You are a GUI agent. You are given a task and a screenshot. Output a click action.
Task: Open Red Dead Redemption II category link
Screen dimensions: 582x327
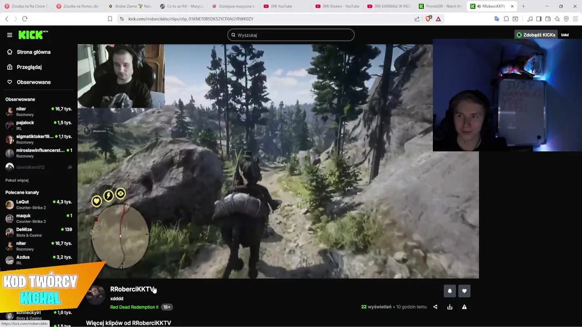click(134, 307)
